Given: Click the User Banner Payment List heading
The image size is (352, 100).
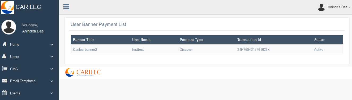Looking at the screenshot, I should [98, 24].
